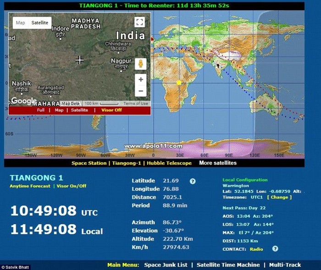Open fullscreen view of the Google map
Image resolution: width=321 pixels, height=270 pixels.
(139, 22)
